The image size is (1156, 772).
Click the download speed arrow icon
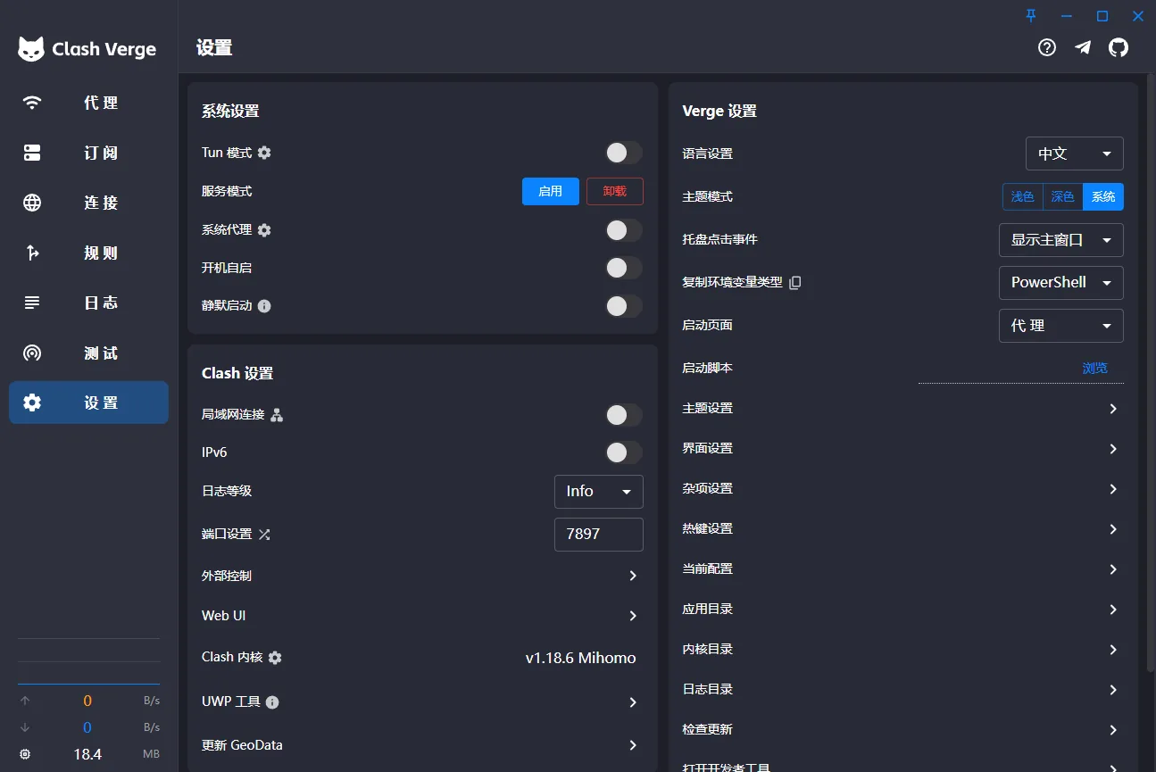tap(25, 727)
